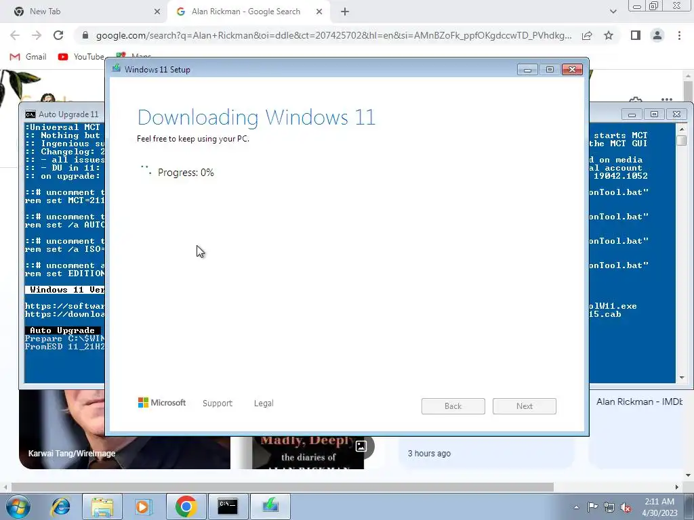Select 'Auto Upgrade' highlighted console text
This screenshot has width=694, height=520.
tap(62, 330)
